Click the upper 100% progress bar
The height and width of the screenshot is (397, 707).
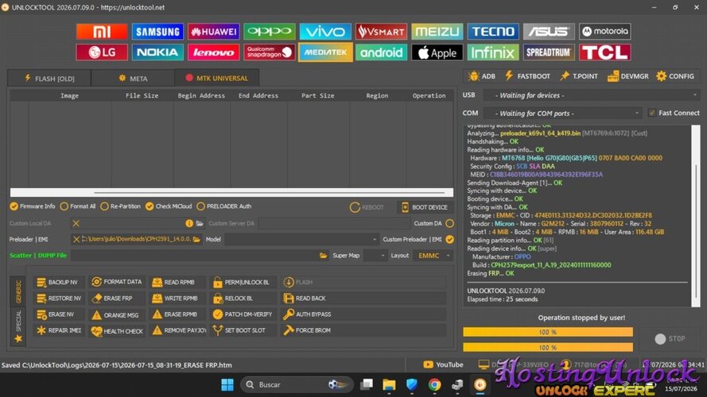pyautogui.click(x=548, y=332)
